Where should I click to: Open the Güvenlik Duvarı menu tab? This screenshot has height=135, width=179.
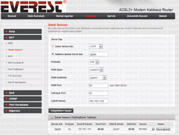click(137, 16)
